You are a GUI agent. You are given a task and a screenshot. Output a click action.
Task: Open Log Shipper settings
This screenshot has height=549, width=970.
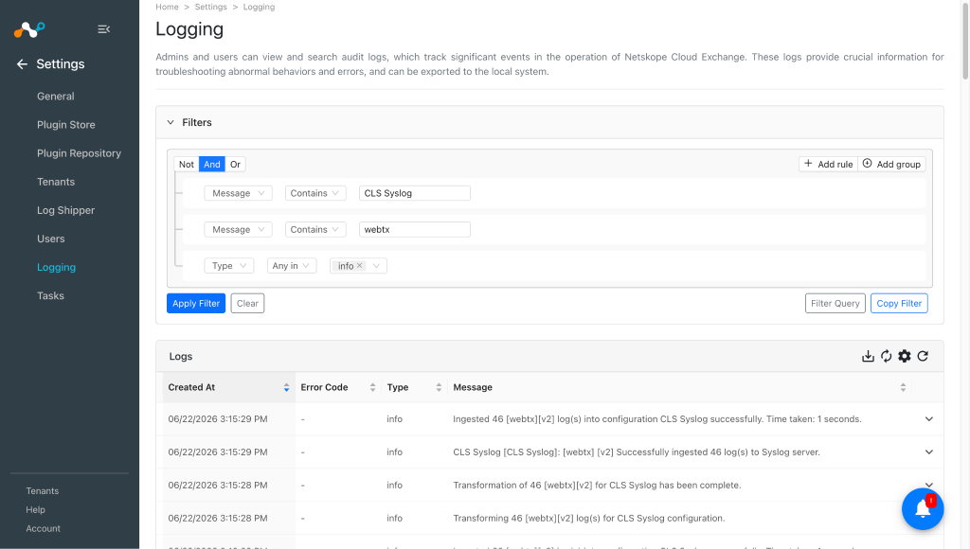pyautogui.click(x=65, y=210)
